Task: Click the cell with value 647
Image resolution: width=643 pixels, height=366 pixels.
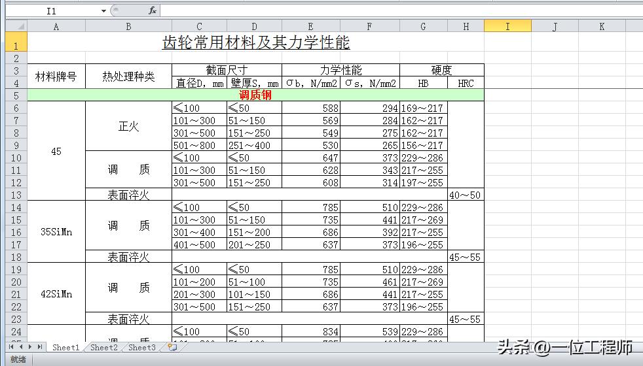Action: click(311, 158)
